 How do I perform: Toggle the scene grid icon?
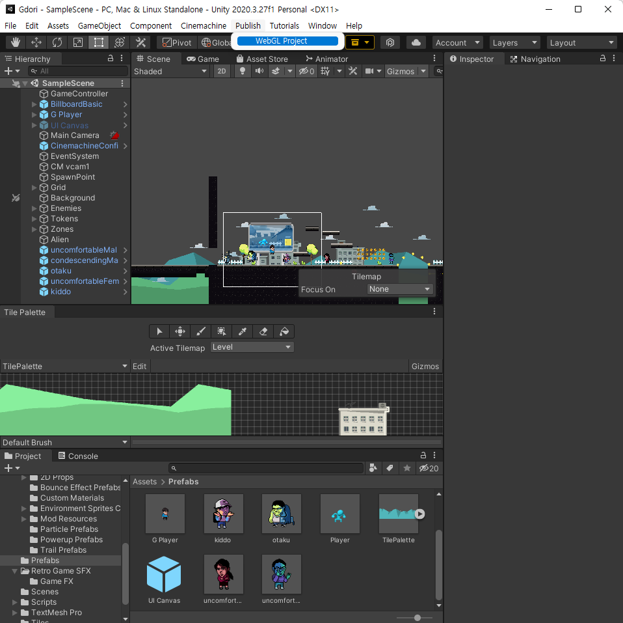pyautogui.click(x=325, y=71)
